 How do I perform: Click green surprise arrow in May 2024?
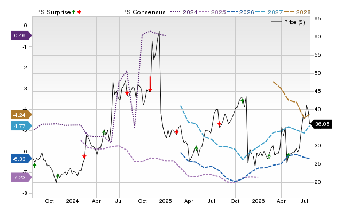point(104,132)
